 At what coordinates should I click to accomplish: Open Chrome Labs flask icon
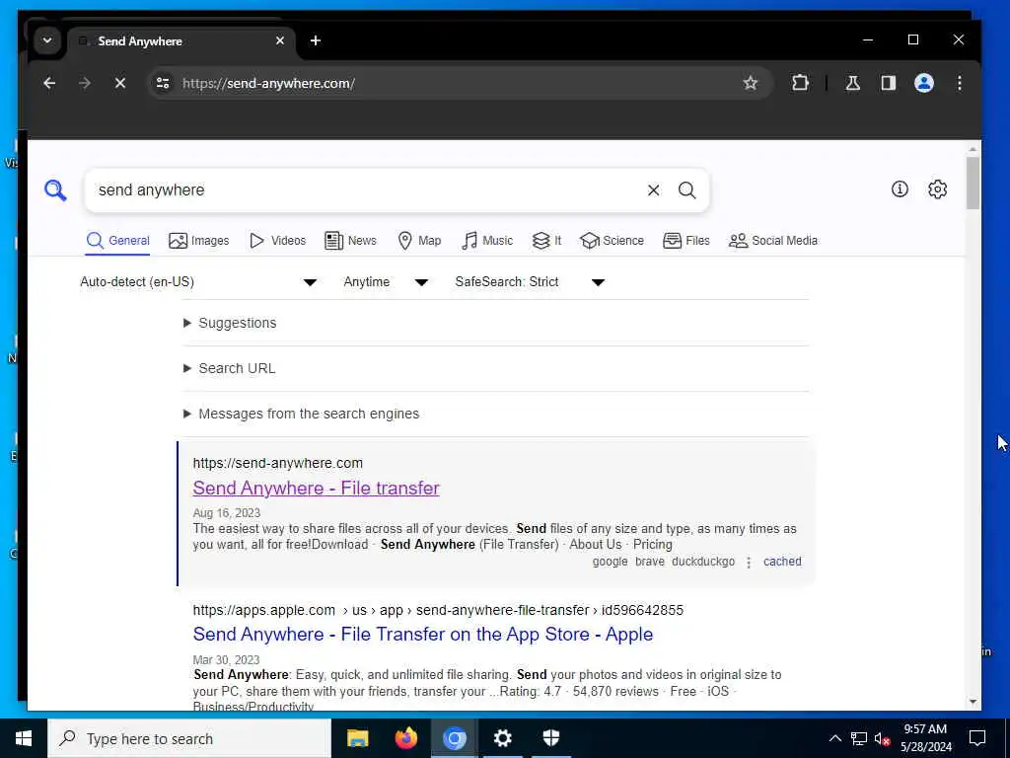(x=853, y=83)
